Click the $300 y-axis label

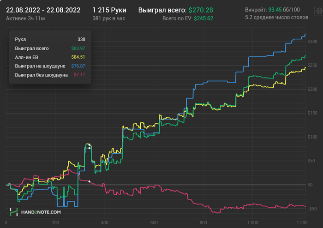[312, 42]
